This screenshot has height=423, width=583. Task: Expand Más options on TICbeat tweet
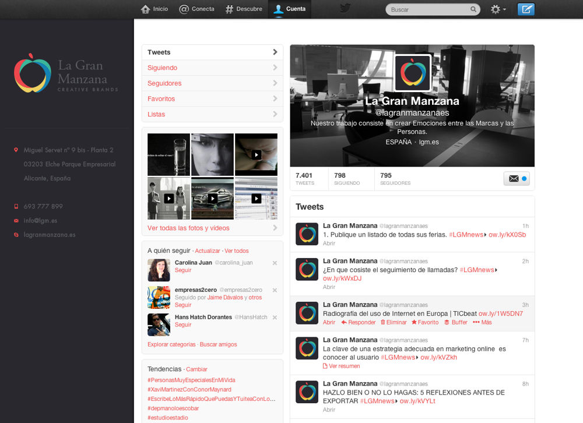pos(482,322)
